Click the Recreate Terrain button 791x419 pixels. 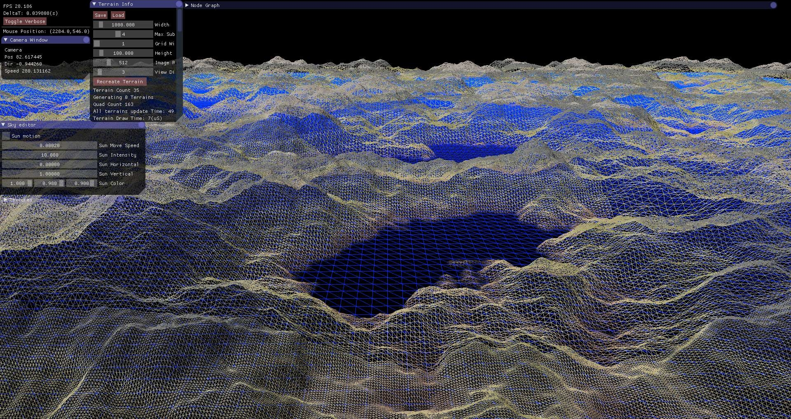(120, 82)
